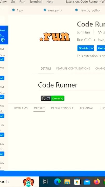Screen dimensions: 105x187
Task: Open the Help menu
Action: pyautogui.click(x=50, y=2)
